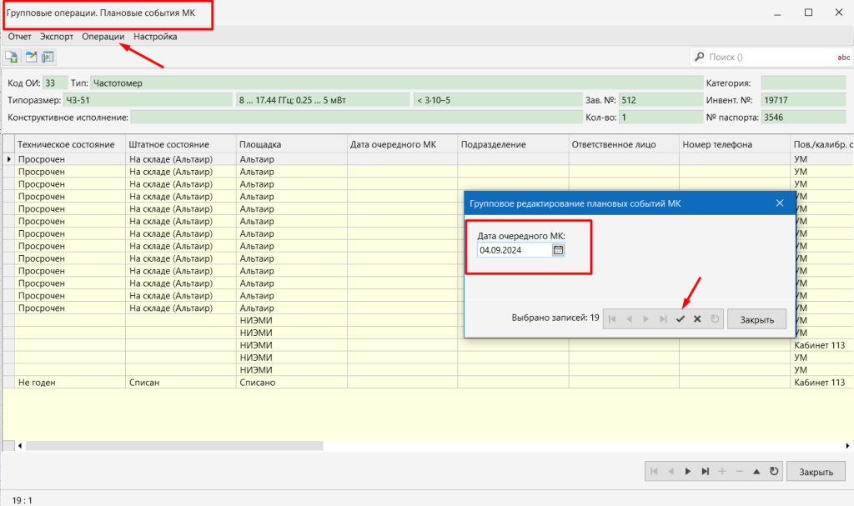Jump to last record in main navigator
This screenshot has height=506, width=854.
pyautogui.click(x=706, y=472)
